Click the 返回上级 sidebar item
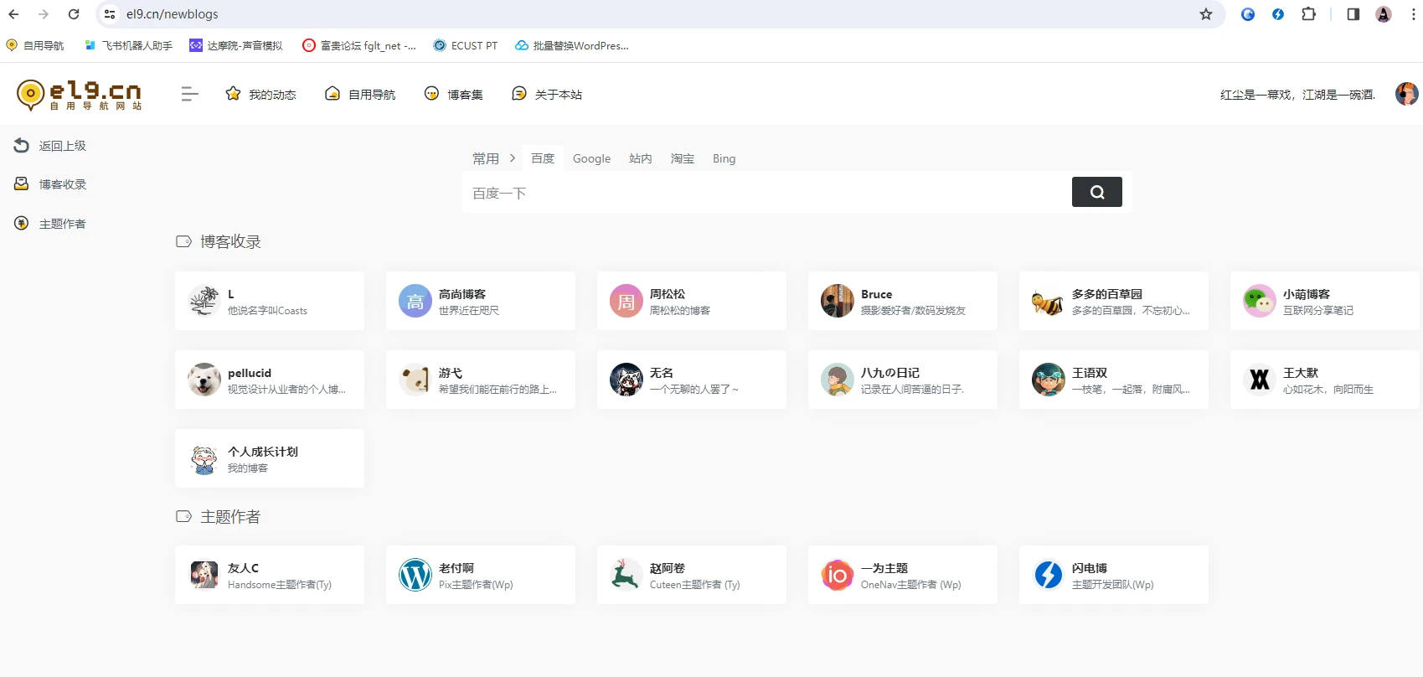 pos(50,146)
